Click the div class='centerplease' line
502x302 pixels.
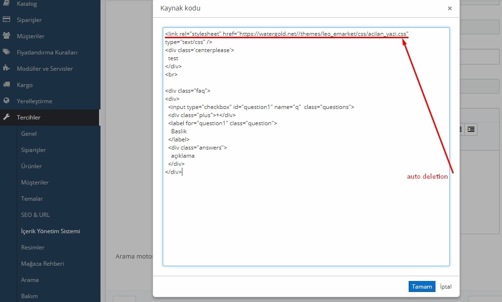pos(200,50)
